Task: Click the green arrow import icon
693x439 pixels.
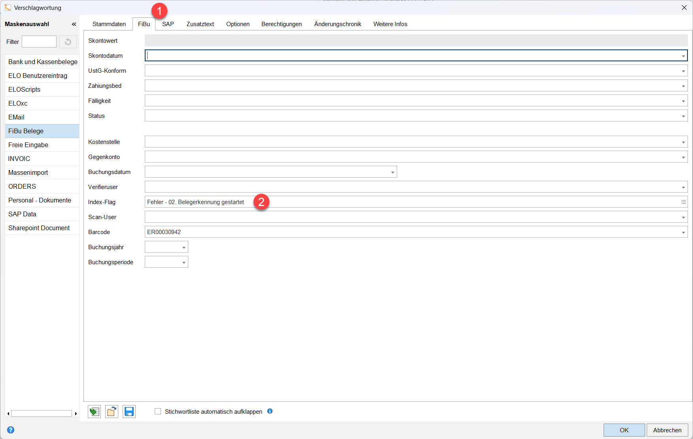Action: click(x=94, y=412)
